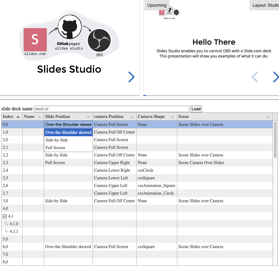279x267 pixels.
Task: Select Camera Full Off Center in row 1,0
Action: pyautogui.click(x=114, y=132)
